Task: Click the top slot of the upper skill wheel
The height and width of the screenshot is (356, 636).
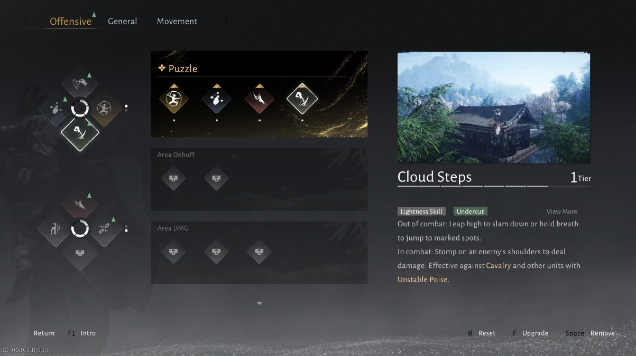Action: 80,83
